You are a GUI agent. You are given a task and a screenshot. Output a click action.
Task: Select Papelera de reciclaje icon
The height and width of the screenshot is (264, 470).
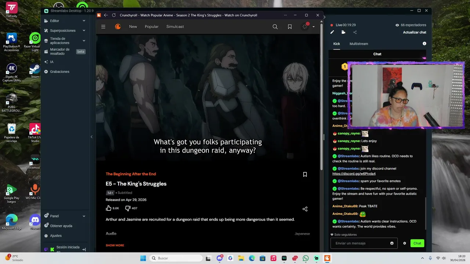point(12,133)
